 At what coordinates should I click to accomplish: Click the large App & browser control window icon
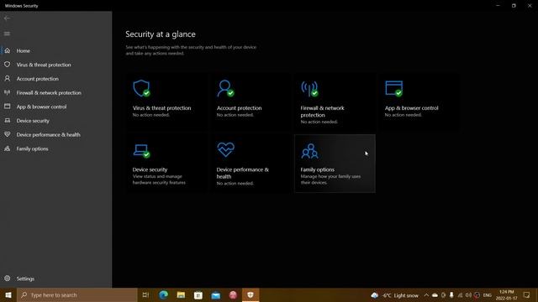pyautogui.click(x=393, y=88)
